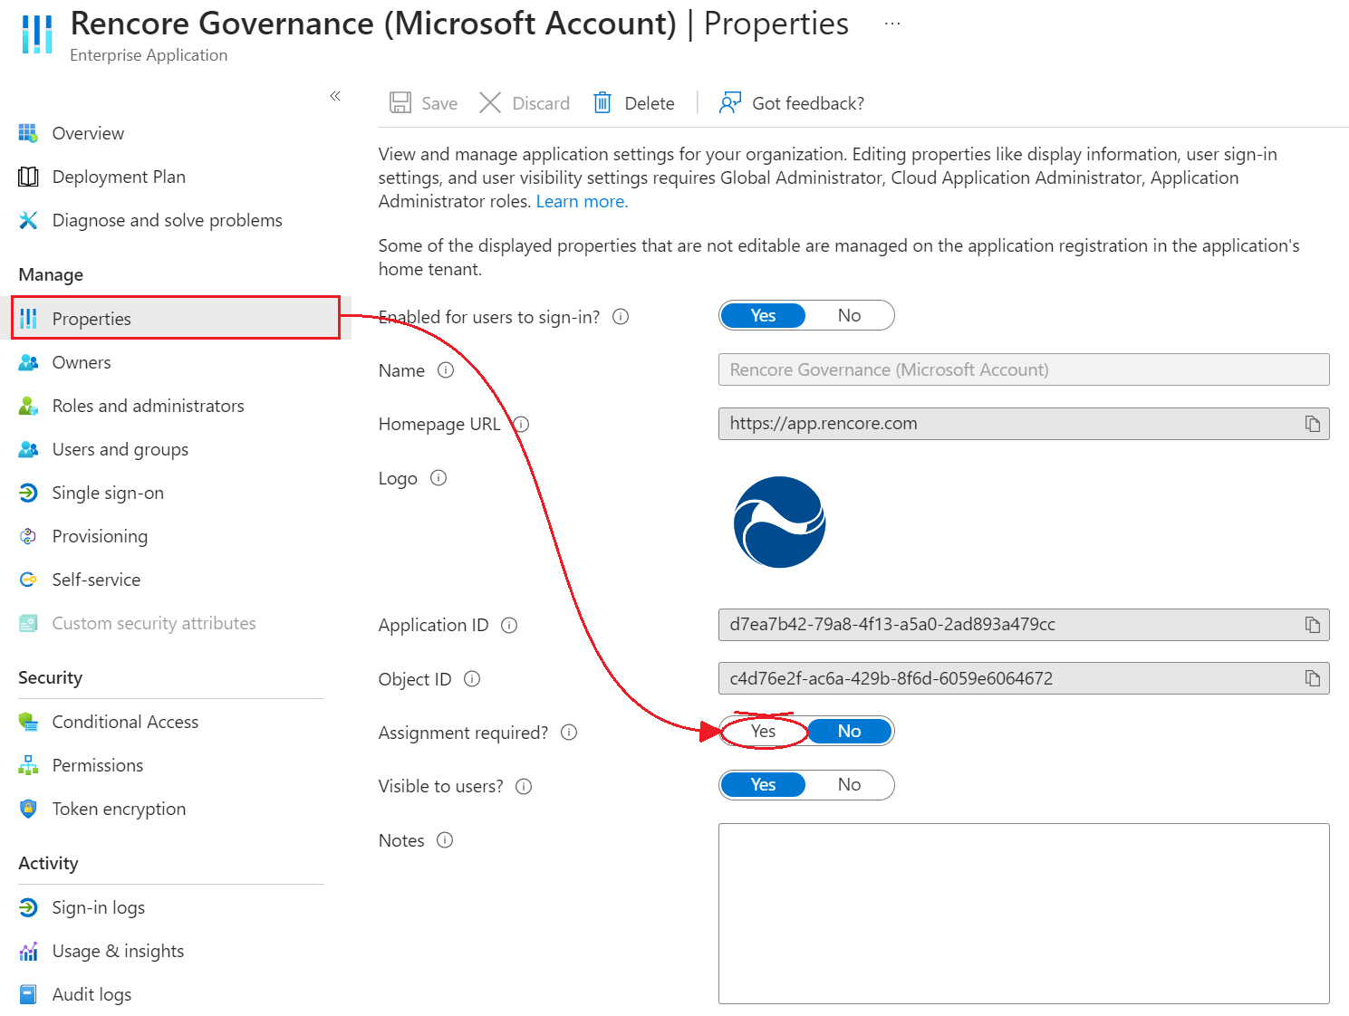The image size is (1349, 1016).
Task: Collapse the sidebar with double chevron
Action: coord(335,96)
